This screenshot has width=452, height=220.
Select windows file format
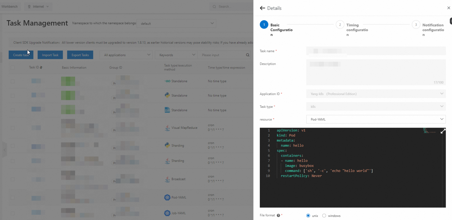click(324, 216)
